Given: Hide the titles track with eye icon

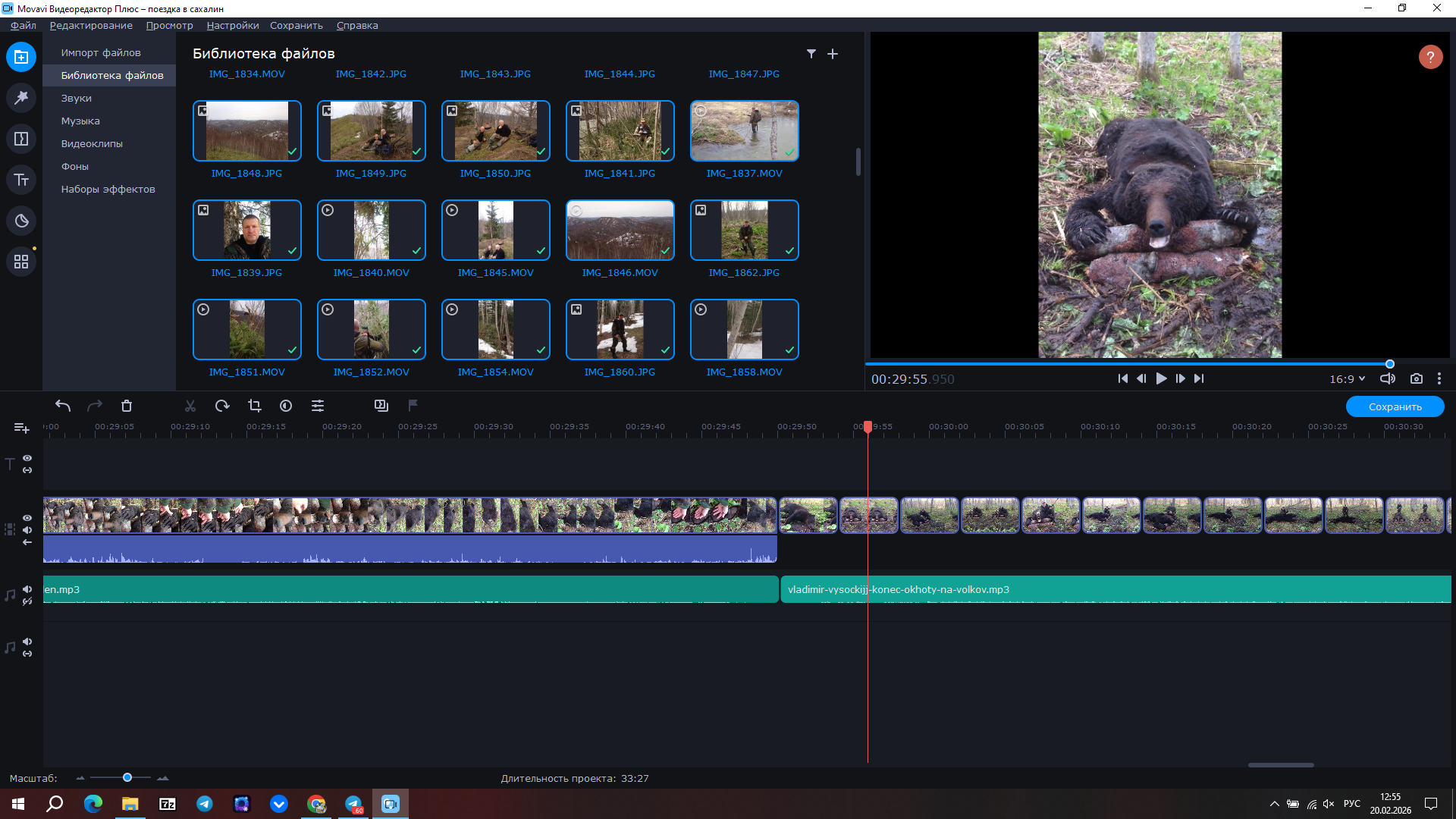Looking at the screenshot, I should tap(27, 458).
